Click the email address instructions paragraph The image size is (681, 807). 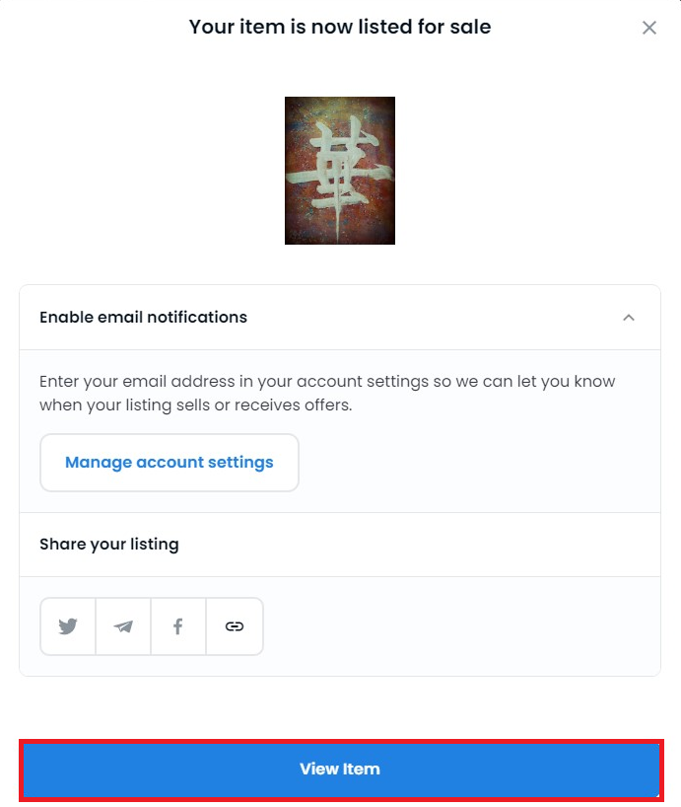click(327, 394)
